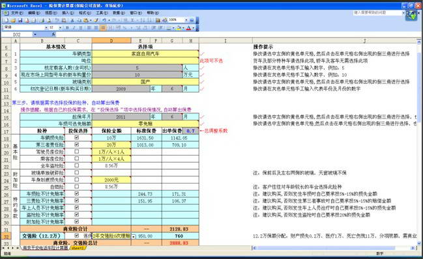Click the Undo arrow icon
Image resolution: width=423 pixels, height=259 pixels.
[104, 20]
